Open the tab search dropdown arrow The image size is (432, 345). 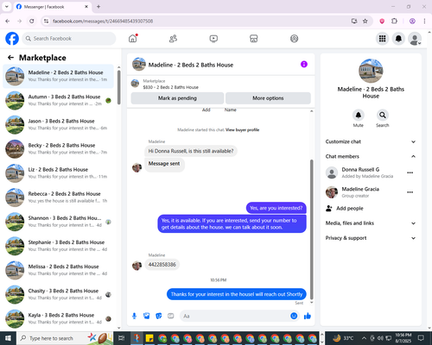(x=7, y=6)
